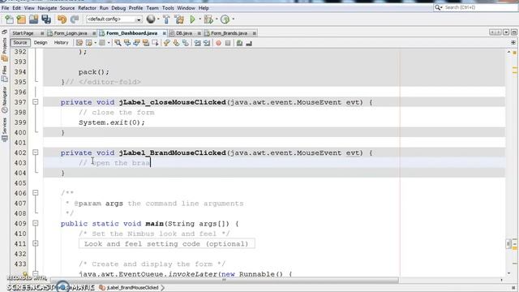The image size is (519, 292).
Task: Click the New Project toolbar icon
Action: click(x=21, y=19)
